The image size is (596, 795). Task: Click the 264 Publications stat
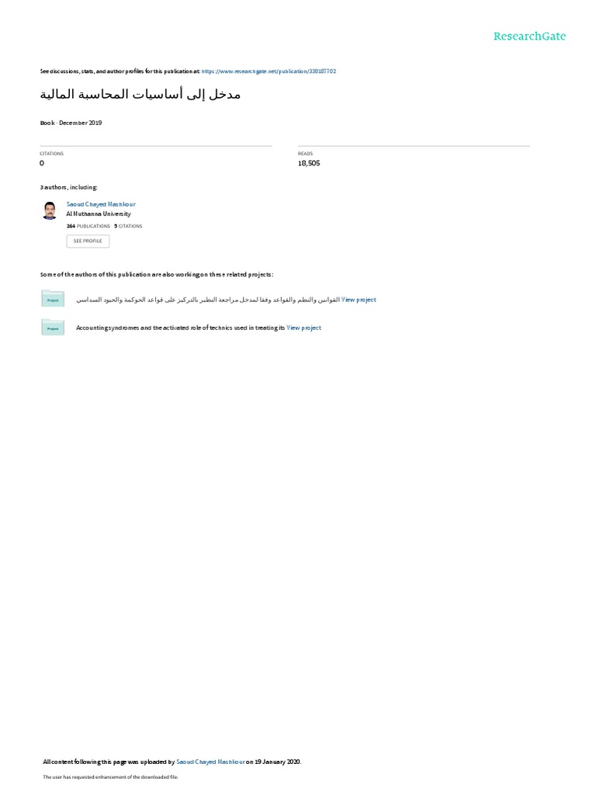click(88, 226)
